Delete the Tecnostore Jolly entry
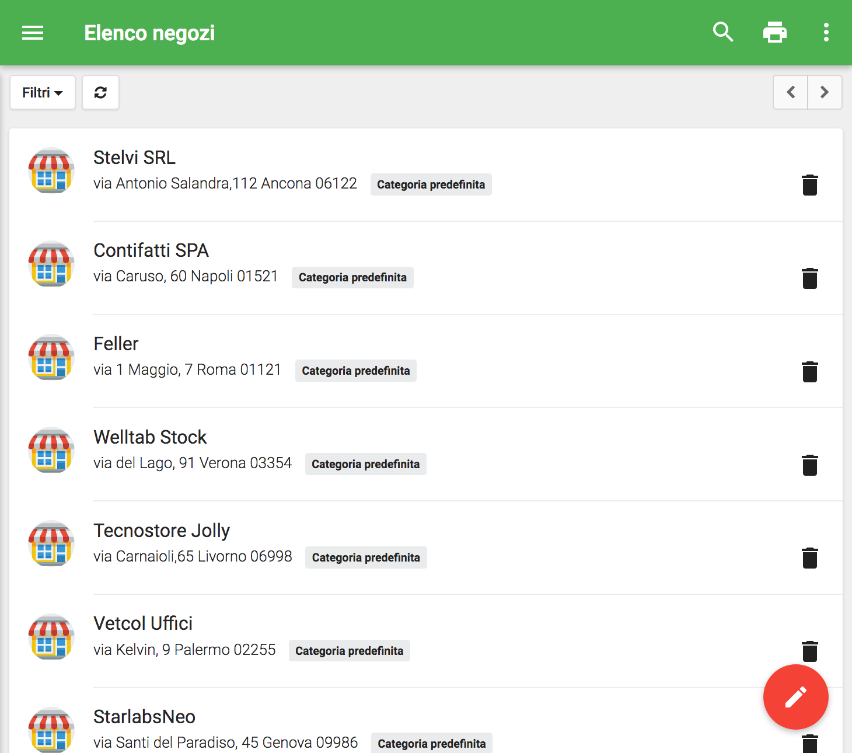Viewport: 852px width, 753px height. click(809, 558)
